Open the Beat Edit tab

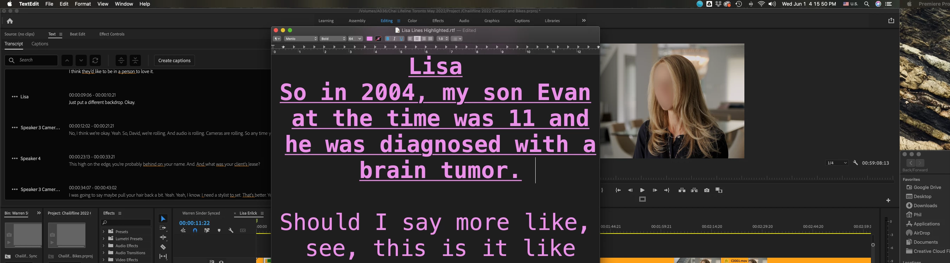pyautogui.click(x=77, y=34)
